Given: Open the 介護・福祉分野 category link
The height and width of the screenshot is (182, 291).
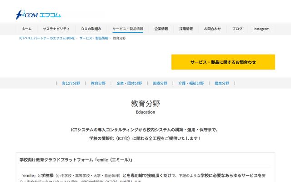Looking at the screenshot, I should coord(191,83).
